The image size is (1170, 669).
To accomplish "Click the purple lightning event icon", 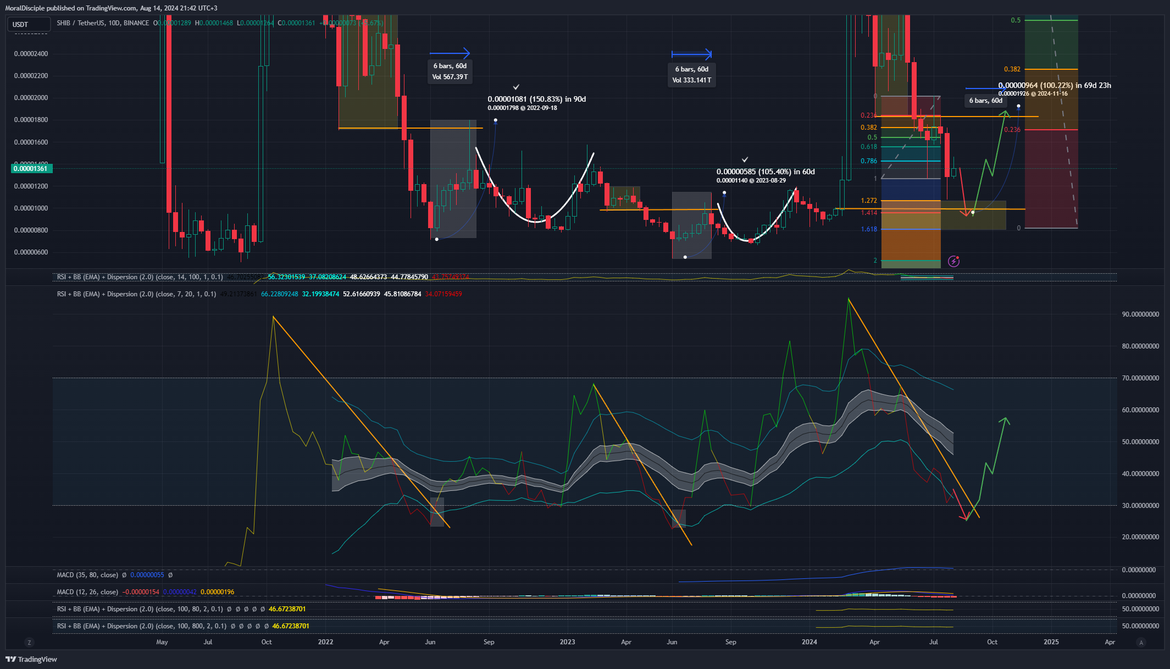I will point(954,261).
